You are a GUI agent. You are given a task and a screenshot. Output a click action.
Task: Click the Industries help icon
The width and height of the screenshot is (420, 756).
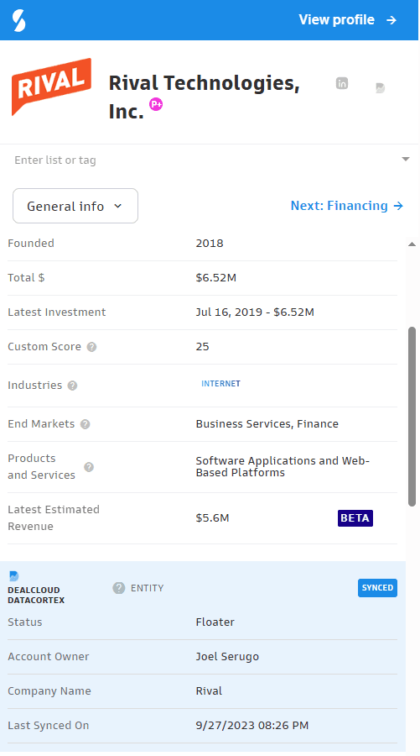pos(72,386)
